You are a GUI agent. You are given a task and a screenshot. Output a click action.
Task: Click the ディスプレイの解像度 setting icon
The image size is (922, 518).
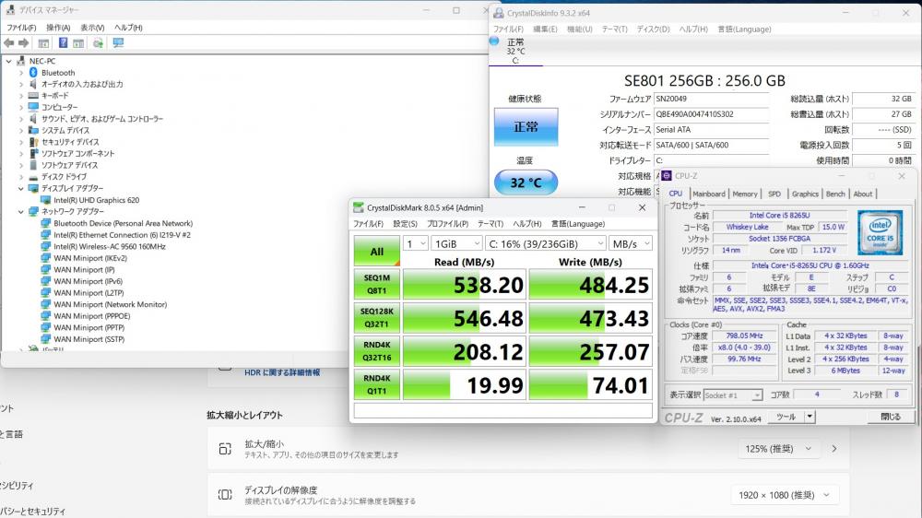tap(225, 494)
